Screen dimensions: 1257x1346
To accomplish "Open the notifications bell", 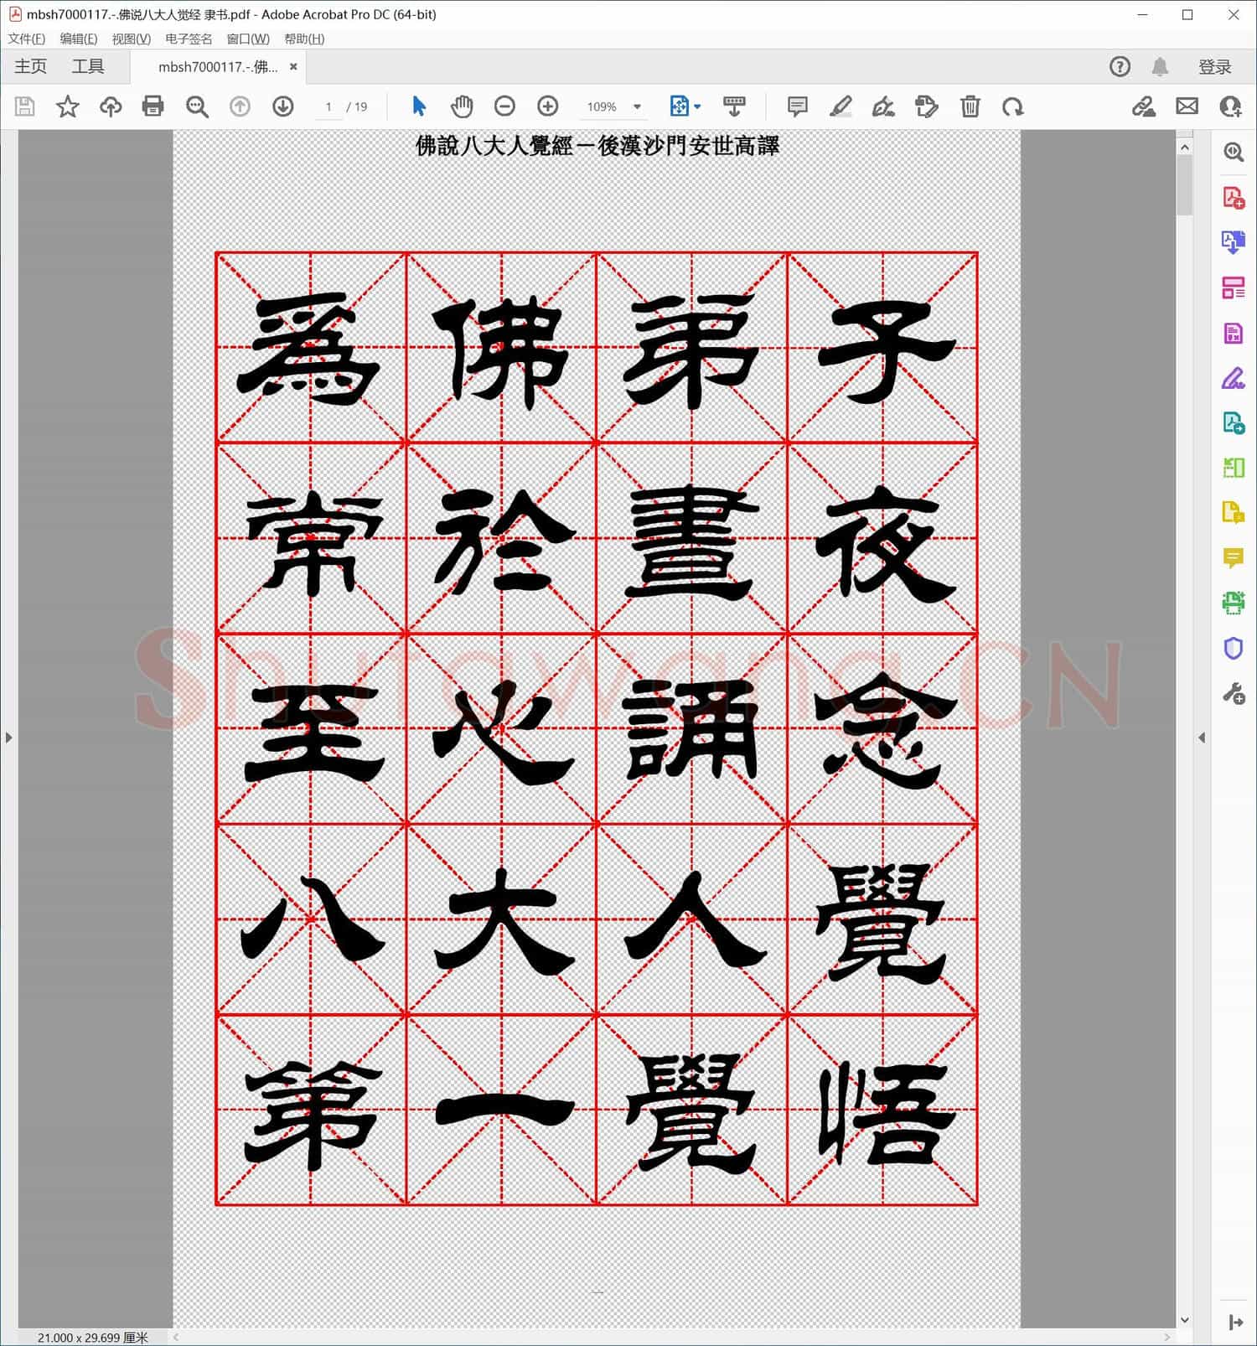I will [1160, 67].
